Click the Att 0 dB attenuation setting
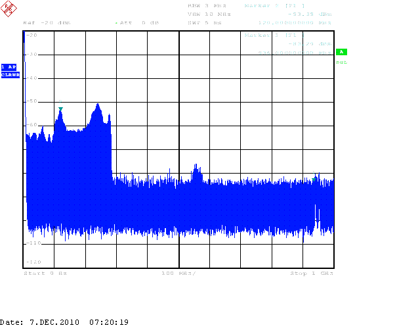This screenshot has height=336, width=397. click(138, 23)
